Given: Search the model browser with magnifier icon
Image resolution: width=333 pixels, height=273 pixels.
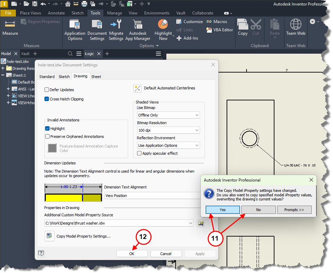Looking at the screenshot, I should [x=70, y=54].
